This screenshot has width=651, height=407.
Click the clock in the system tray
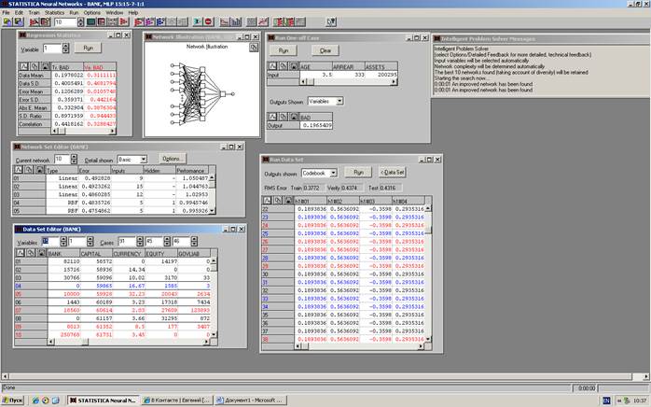tap(640, 400)
